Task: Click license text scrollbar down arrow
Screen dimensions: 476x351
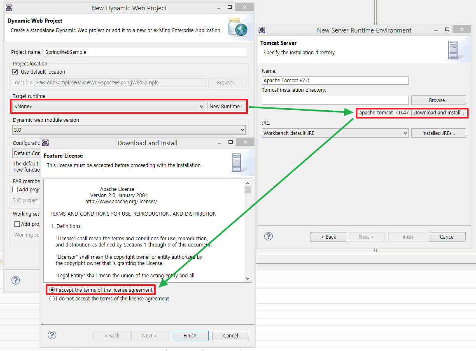Action: pos(248,279)
